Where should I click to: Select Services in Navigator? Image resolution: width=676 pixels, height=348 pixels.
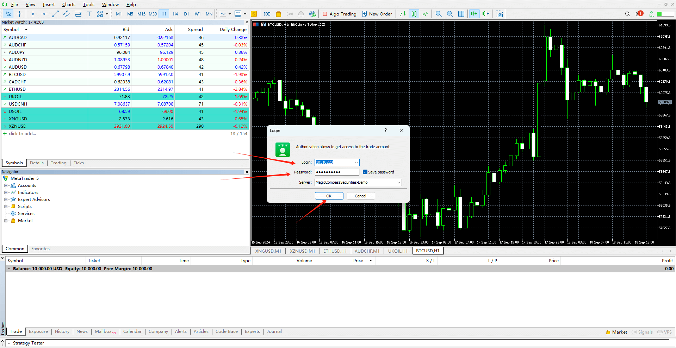pyautogui.click(x=26, y=214)
